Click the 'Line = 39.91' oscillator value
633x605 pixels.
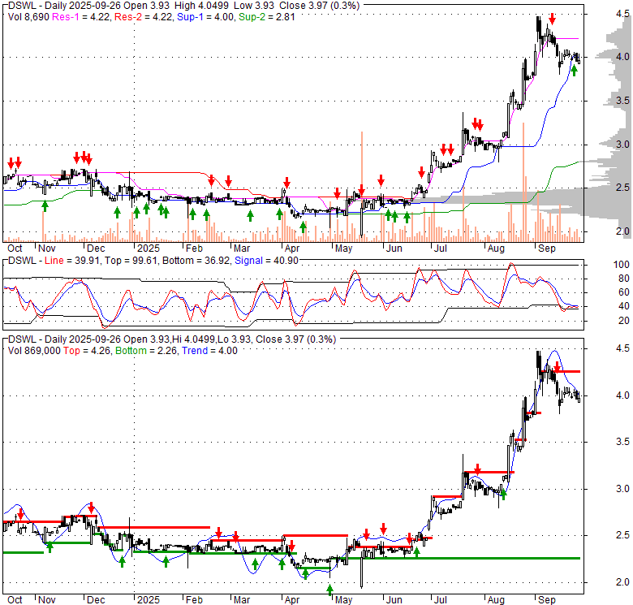coord(72,261)
